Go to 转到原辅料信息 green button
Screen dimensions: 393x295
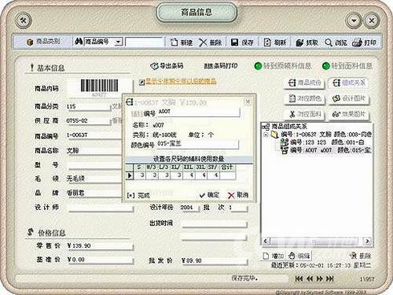point(283,66)
